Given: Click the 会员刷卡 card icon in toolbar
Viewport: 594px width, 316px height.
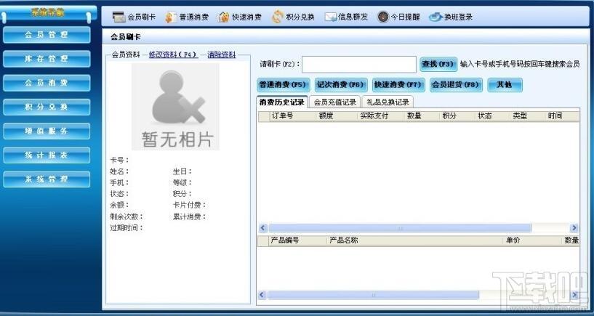Looking at the screenshot, I should click(x=119, y=17).
